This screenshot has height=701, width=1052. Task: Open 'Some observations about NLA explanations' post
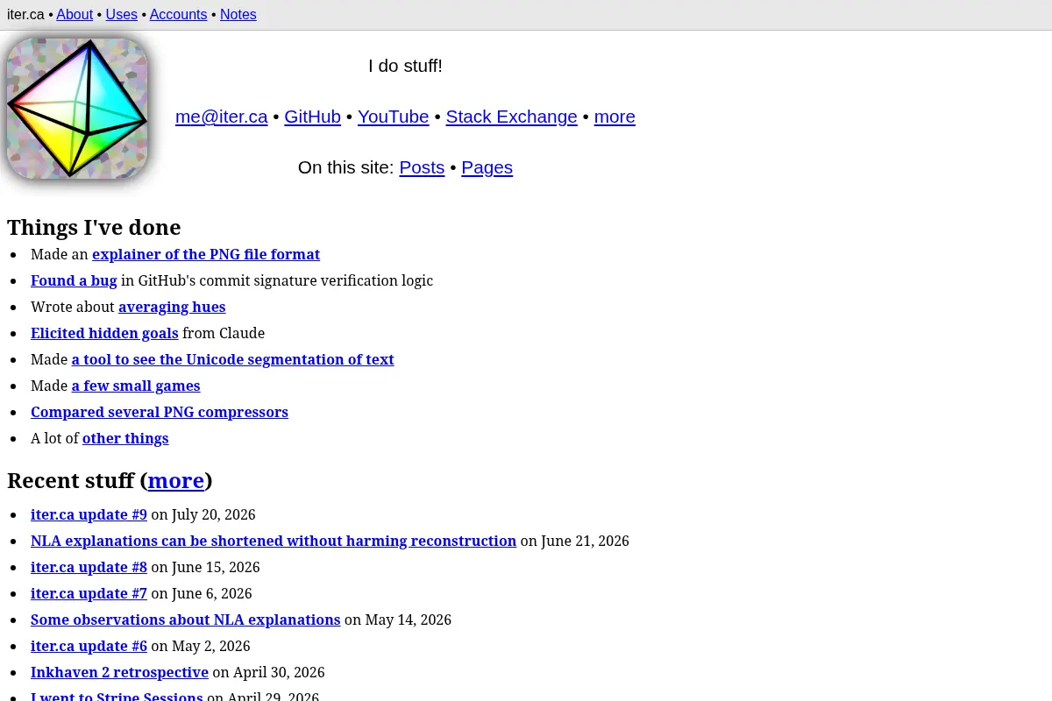[185, 620]
